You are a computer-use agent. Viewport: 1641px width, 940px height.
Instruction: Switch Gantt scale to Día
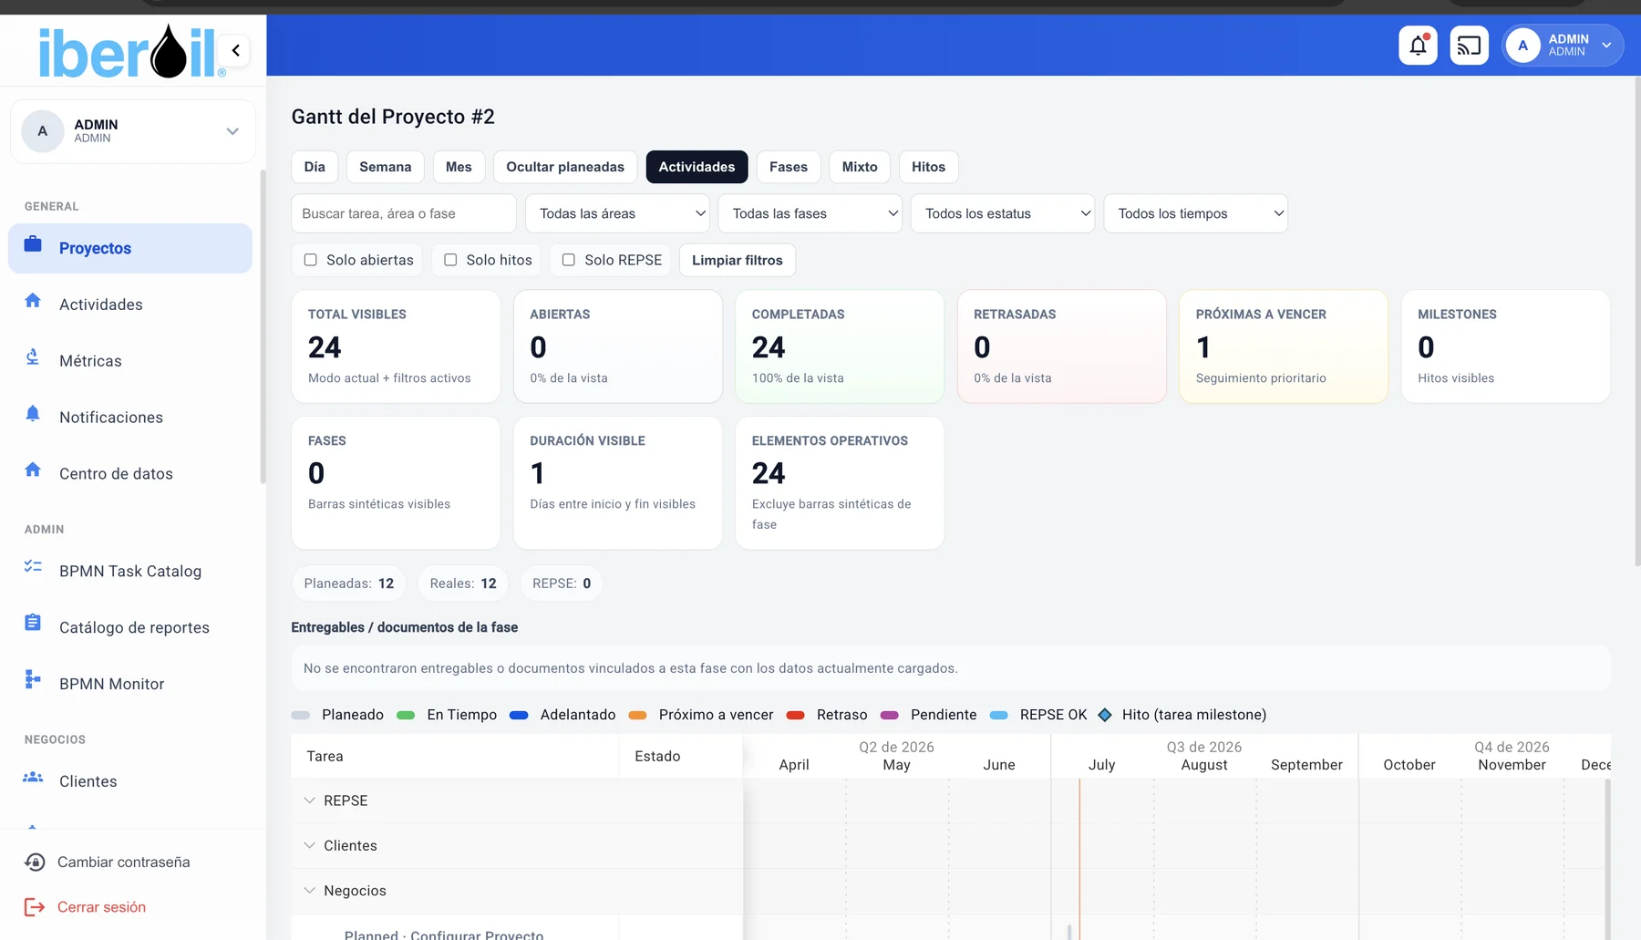315,167
